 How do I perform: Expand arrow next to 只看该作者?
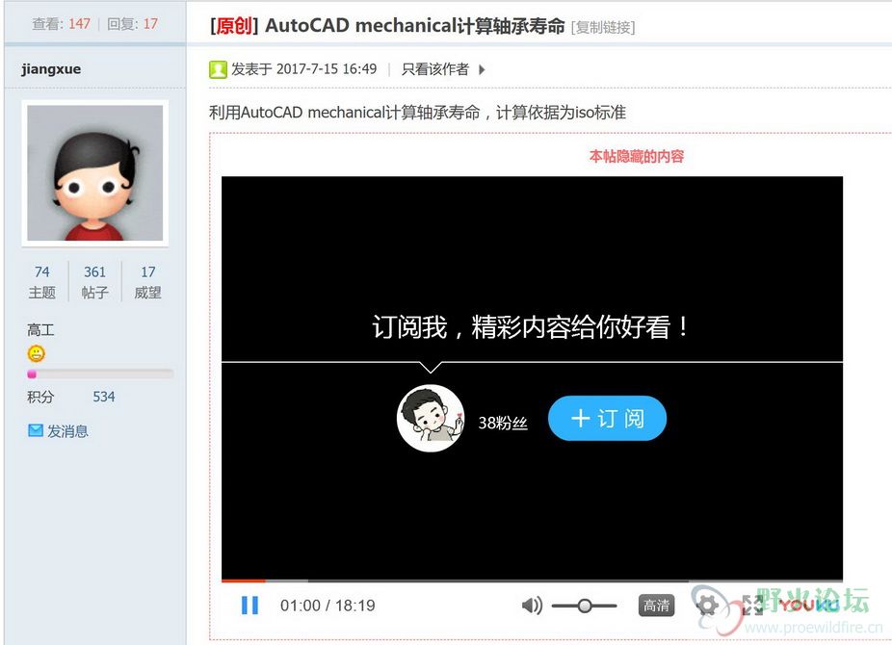(482, 70)
